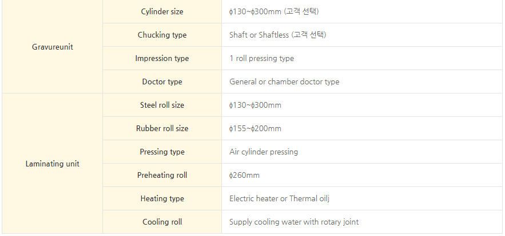Select the Steel roll size label
This screenshot has width=505, height=236.
coord(162,105)
